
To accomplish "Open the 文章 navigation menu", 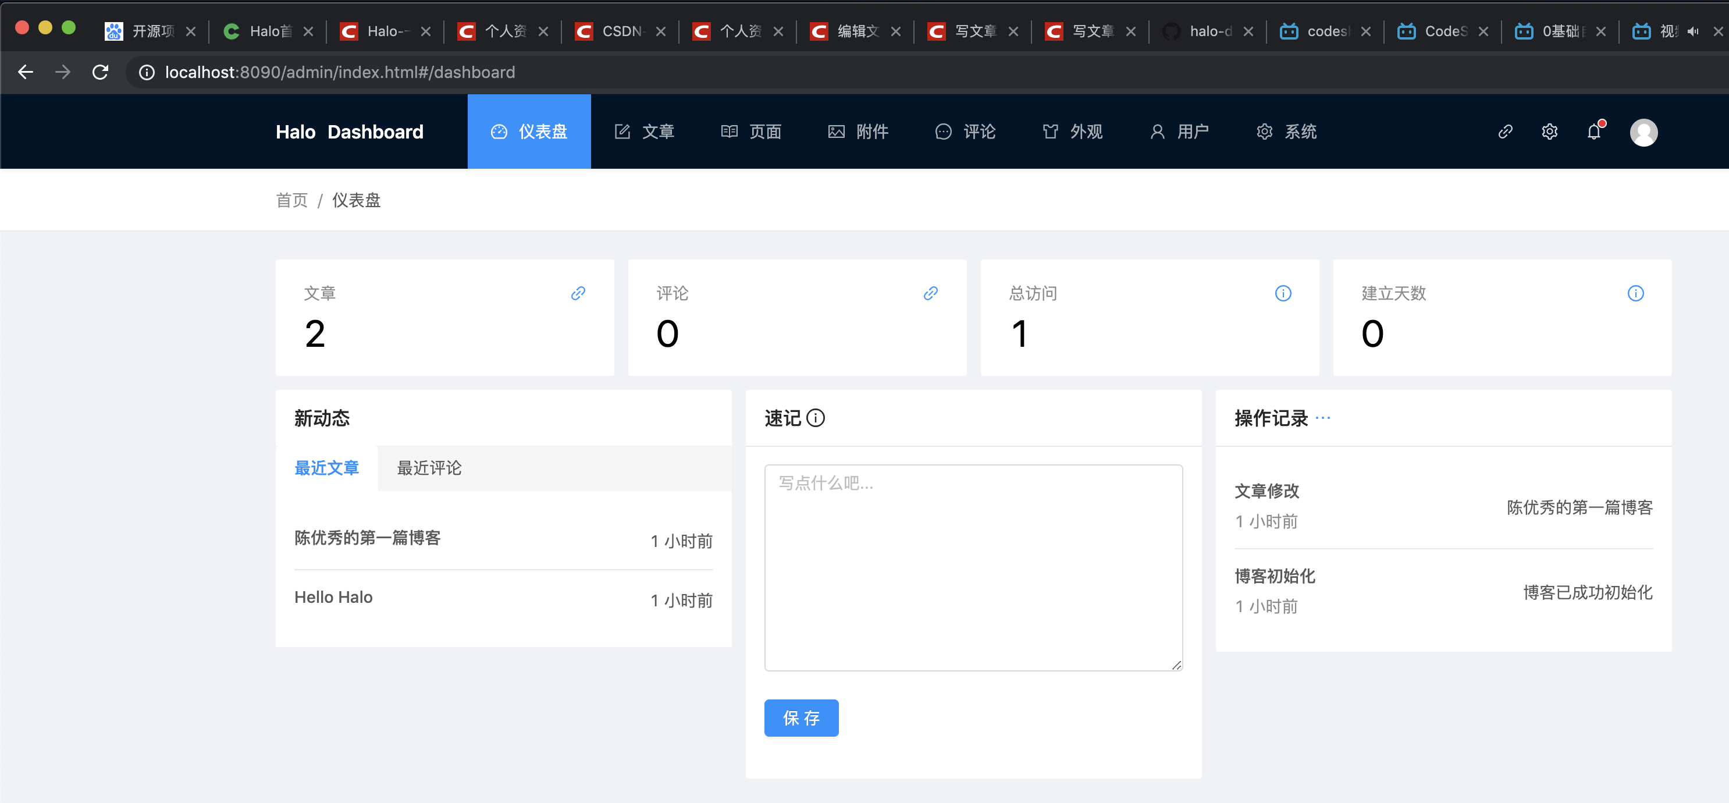I will pos(645,132).
